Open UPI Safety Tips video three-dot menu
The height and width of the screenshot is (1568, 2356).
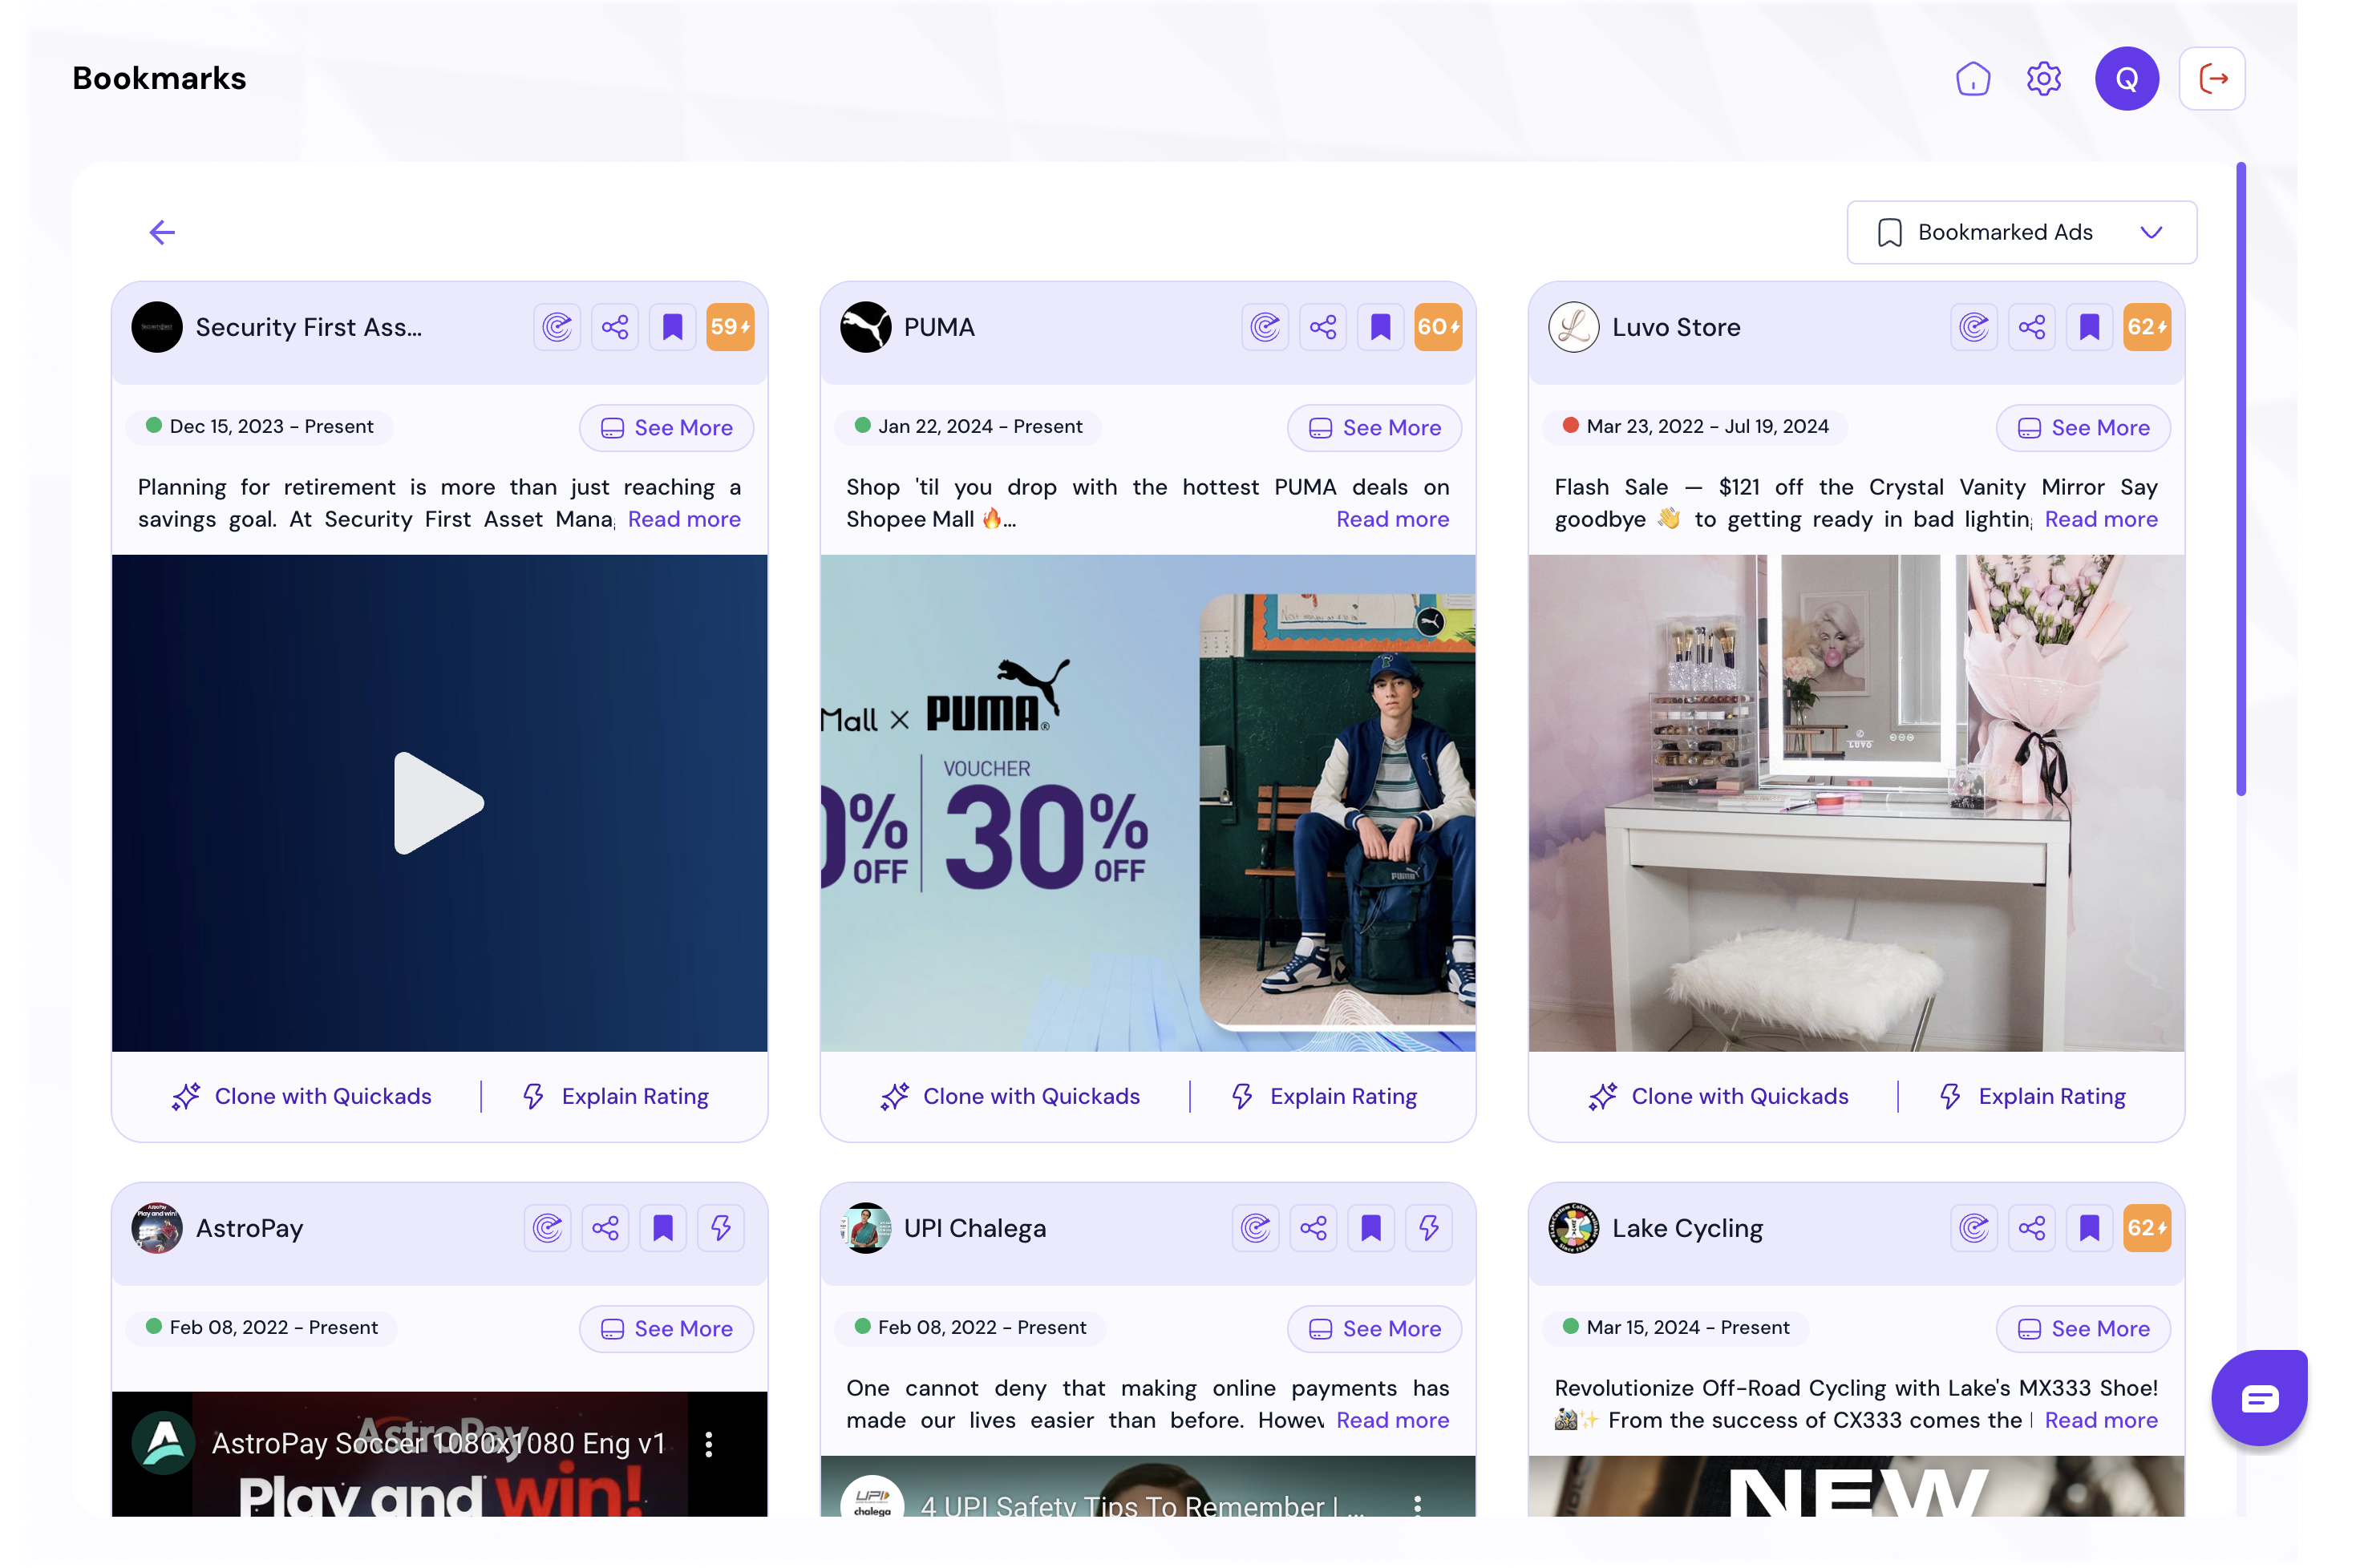tap(1417, 1505)
